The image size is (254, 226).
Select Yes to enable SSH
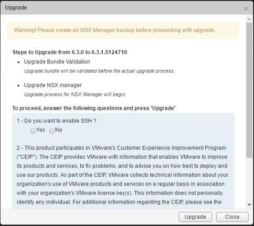pos(33,131)
